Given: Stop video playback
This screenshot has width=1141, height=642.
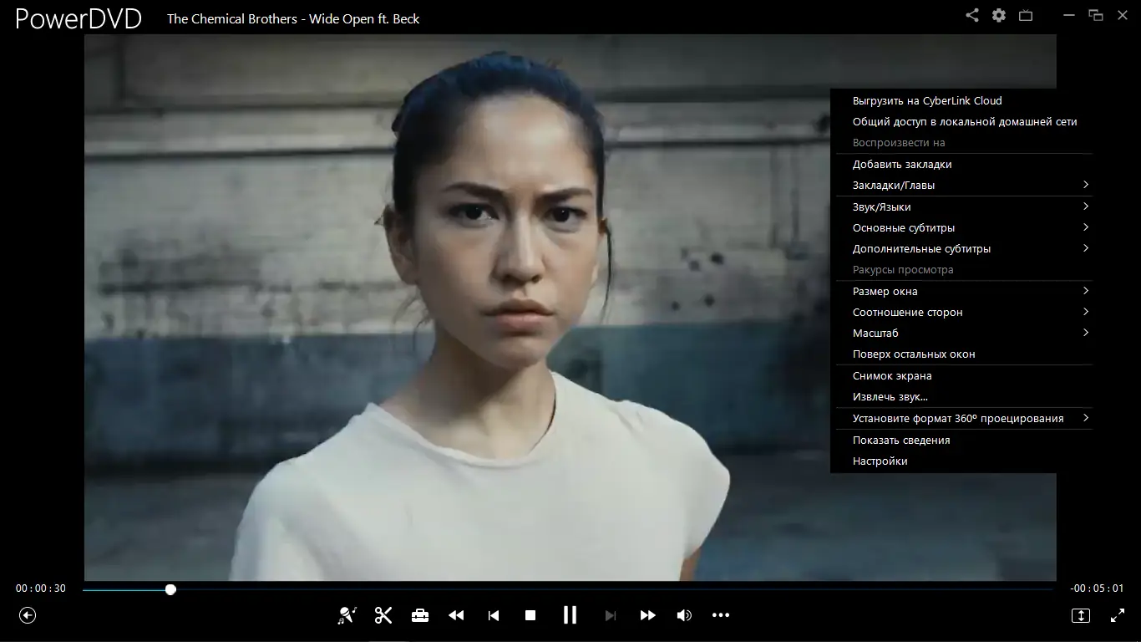Looking at the screenshot, I should coord(530,615).
